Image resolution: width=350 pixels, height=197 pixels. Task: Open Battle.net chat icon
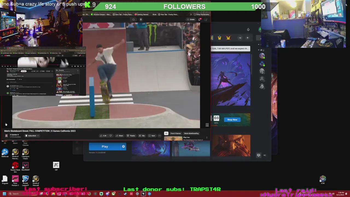(258, 155)
